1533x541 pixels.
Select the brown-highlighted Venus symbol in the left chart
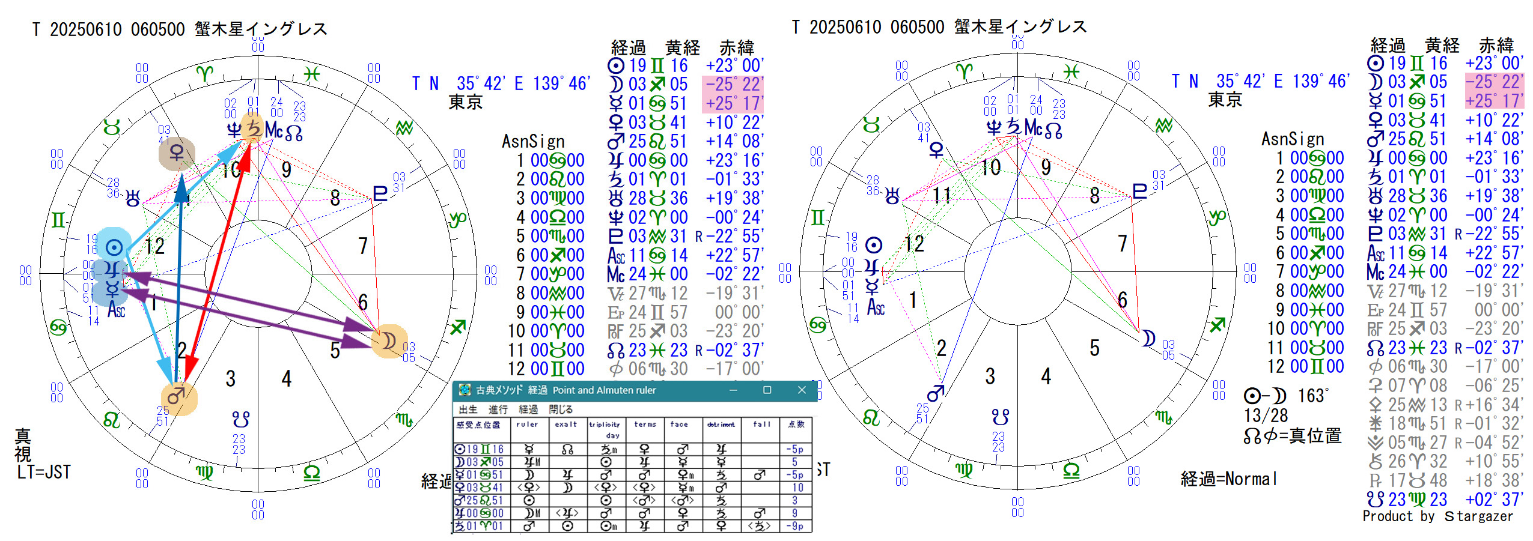(x=177, y=153)
